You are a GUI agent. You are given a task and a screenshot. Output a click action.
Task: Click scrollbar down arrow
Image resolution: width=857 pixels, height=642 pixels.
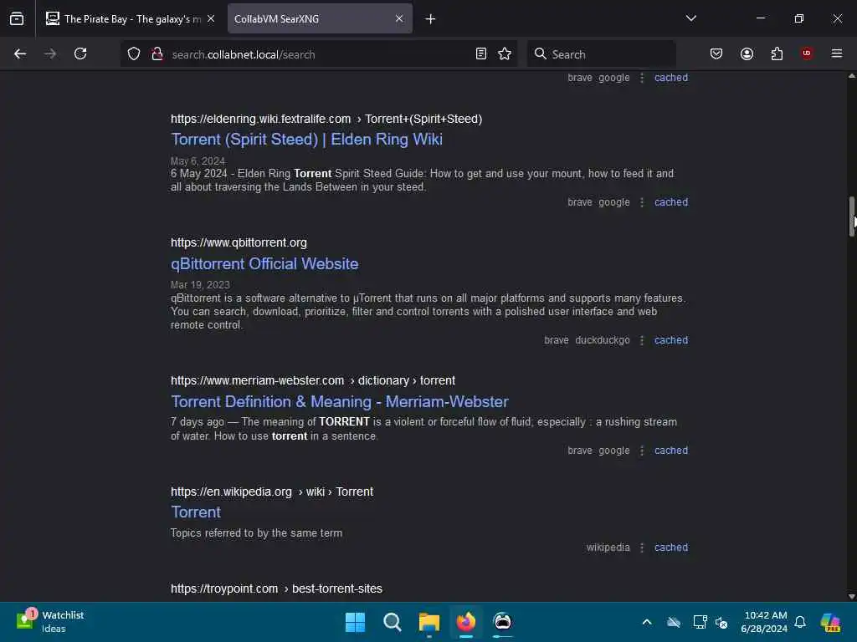click(851, 597)
